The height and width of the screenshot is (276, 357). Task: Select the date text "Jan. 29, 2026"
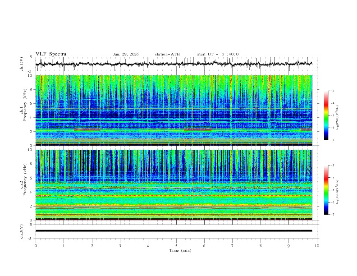point(126,54)
